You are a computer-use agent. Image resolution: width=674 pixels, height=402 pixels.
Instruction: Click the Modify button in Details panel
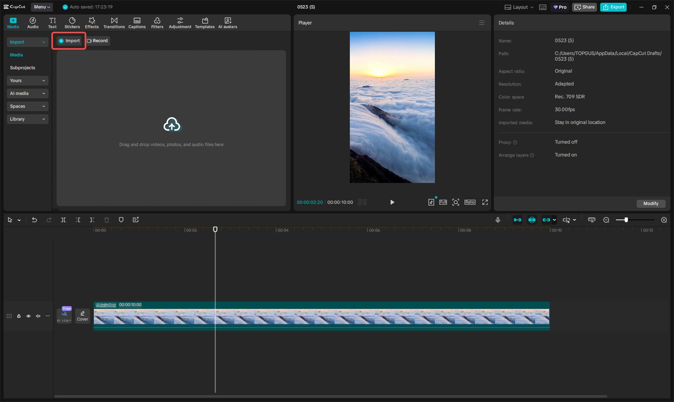pyautogui.click(x=650, y=203)
